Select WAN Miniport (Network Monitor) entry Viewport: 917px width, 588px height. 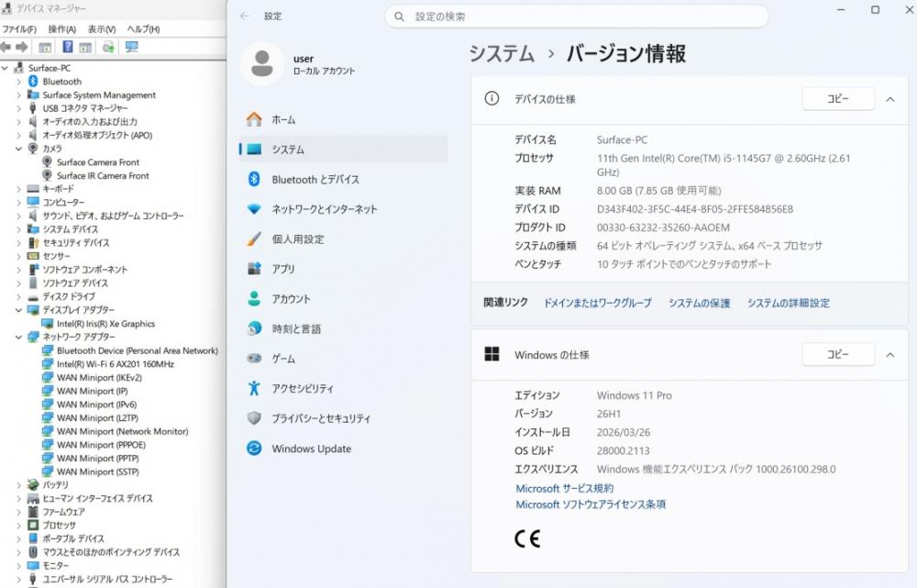(123, 431)
